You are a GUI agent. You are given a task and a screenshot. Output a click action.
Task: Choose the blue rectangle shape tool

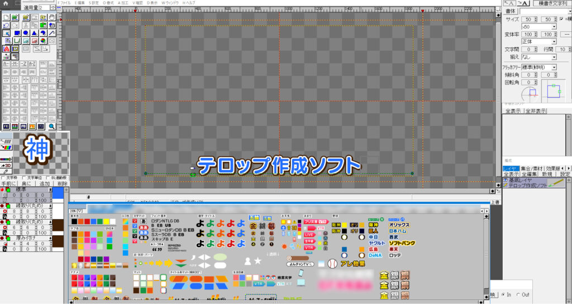(x=17, y=33)
